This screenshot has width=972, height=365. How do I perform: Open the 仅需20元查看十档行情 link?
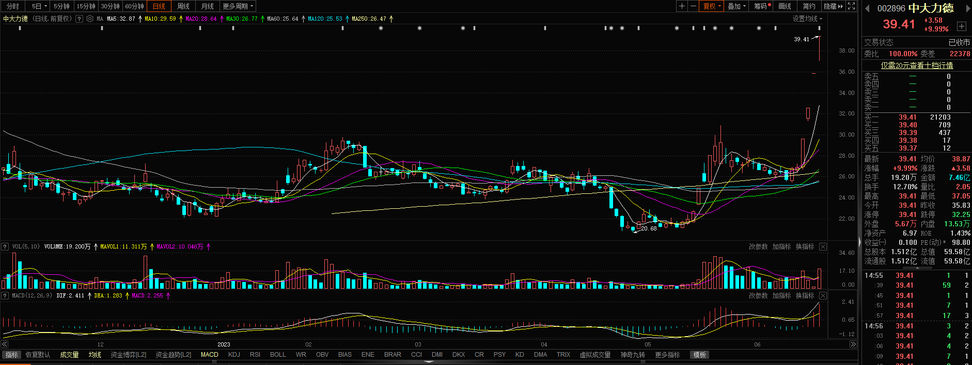pos(917,65)
